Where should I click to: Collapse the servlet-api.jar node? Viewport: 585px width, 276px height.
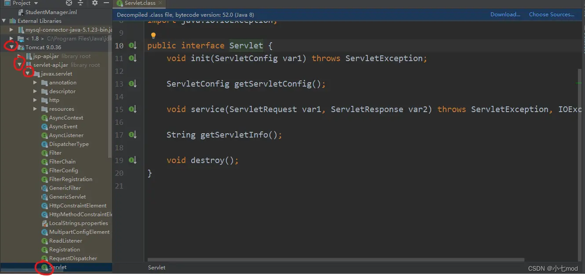click(x=20, y=65)
